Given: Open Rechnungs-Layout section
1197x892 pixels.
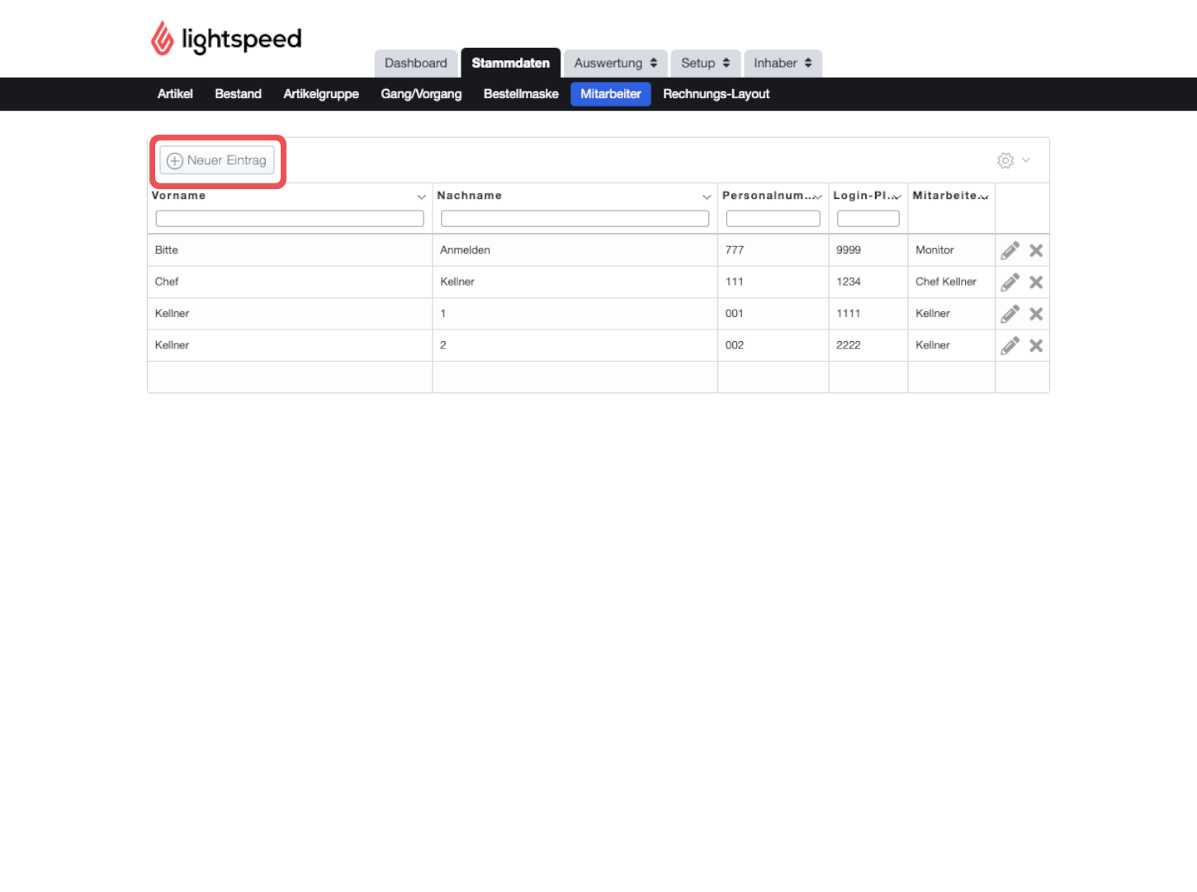Looking at the screenshot, I should click(717, 94).
